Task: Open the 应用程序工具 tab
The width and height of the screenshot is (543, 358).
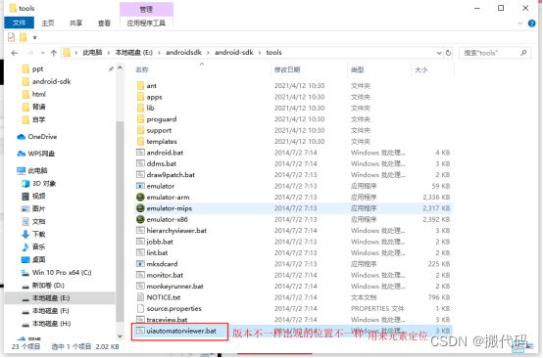Action: (146, 23)
